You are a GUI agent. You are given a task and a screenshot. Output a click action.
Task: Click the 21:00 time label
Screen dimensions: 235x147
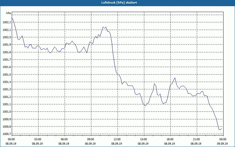pos(197,139)
